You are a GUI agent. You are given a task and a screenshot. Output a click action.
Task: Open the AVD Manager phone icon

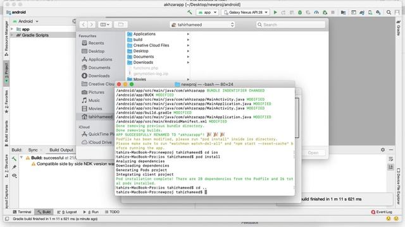pyautogui.click(x=370, y=12)
